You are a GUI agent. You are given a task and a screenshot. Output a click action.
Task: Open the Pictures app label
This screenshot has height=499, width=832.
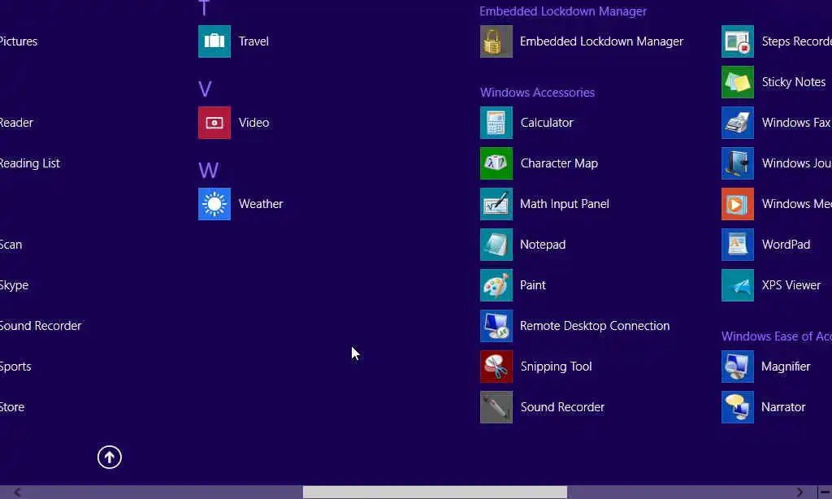coord(19,41)
